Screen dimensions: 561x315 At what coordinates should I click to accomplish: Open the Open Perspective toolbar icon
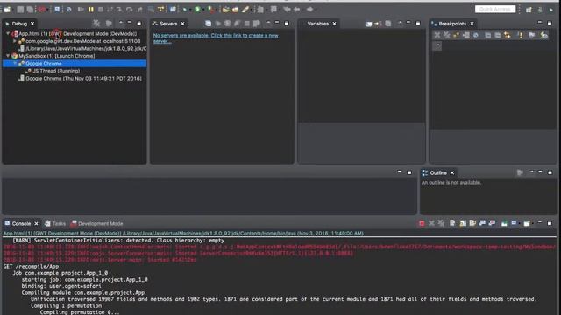click(529, 10)
